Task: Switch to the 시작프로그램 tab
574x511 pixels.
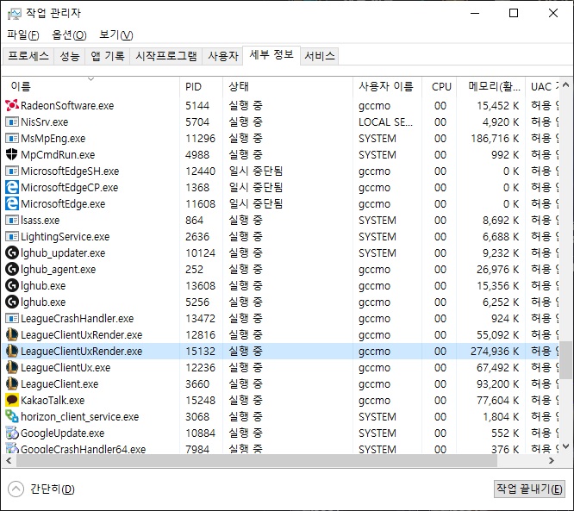Action: pos(165,56)
